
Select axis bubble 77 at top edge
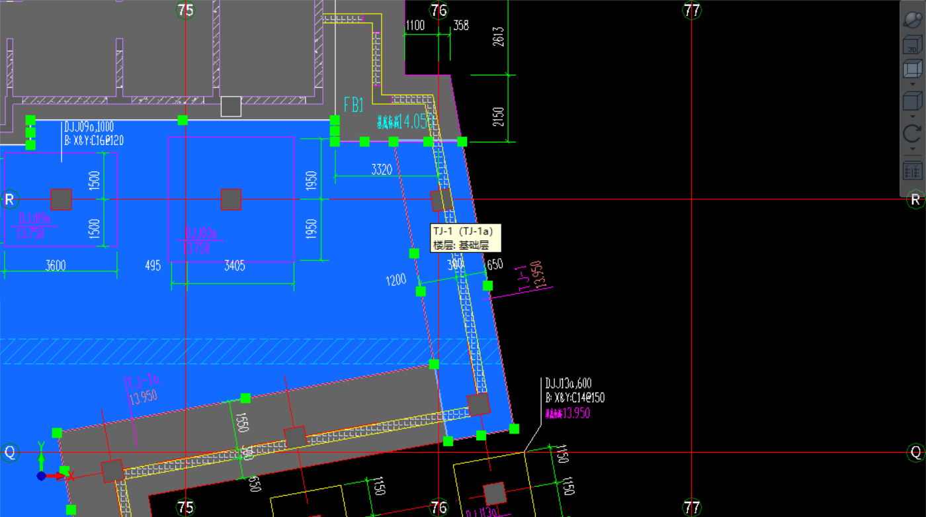[x=692, y=10]
